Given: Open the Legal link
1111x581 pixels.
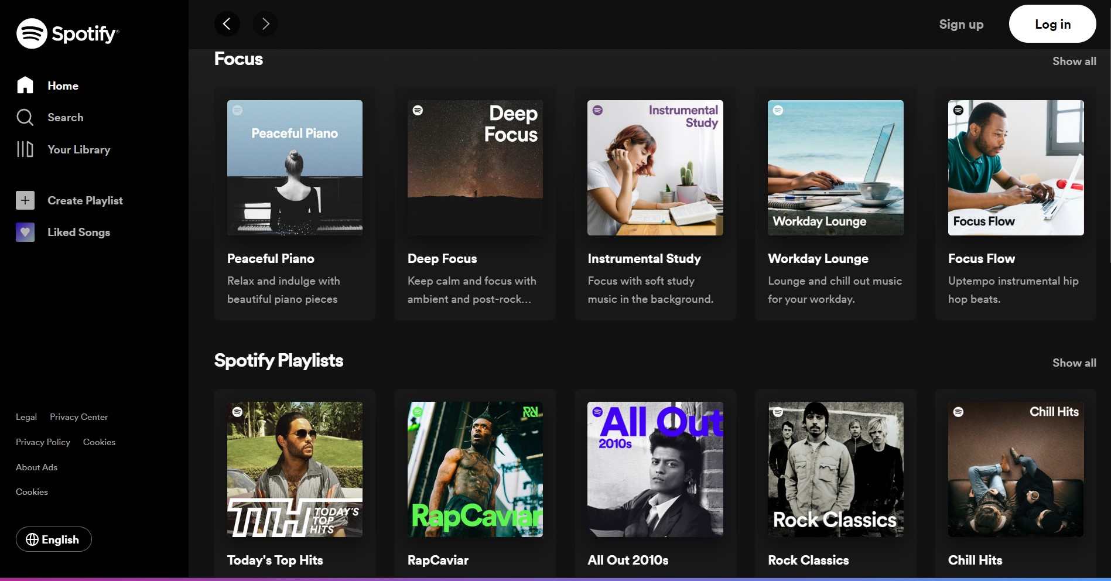Looking at the screenshot, I should coord(26,417).
